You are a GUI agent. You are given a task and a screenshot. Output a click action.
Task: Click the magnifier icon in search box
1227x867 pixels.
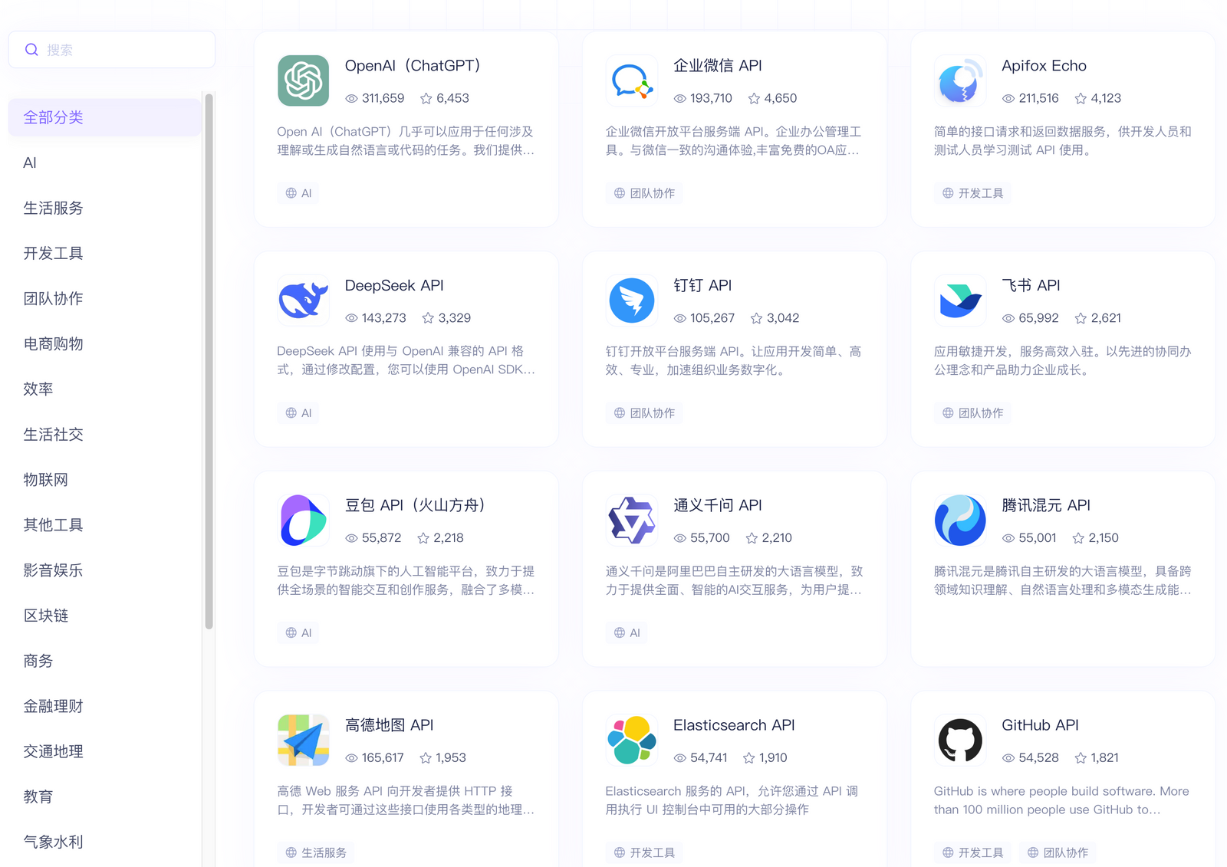[x=31, y=49]
